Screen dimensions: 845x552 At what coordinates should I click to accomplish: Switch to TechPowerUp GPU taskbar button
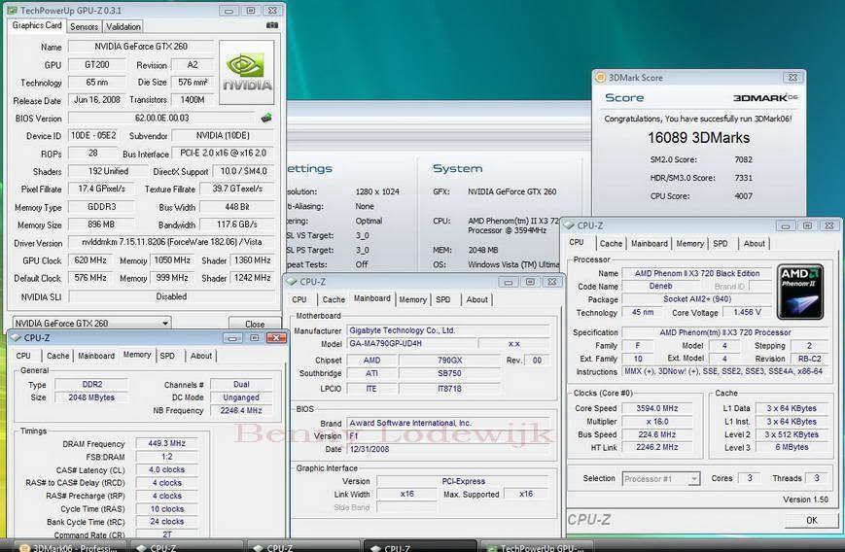coord(537,547)
